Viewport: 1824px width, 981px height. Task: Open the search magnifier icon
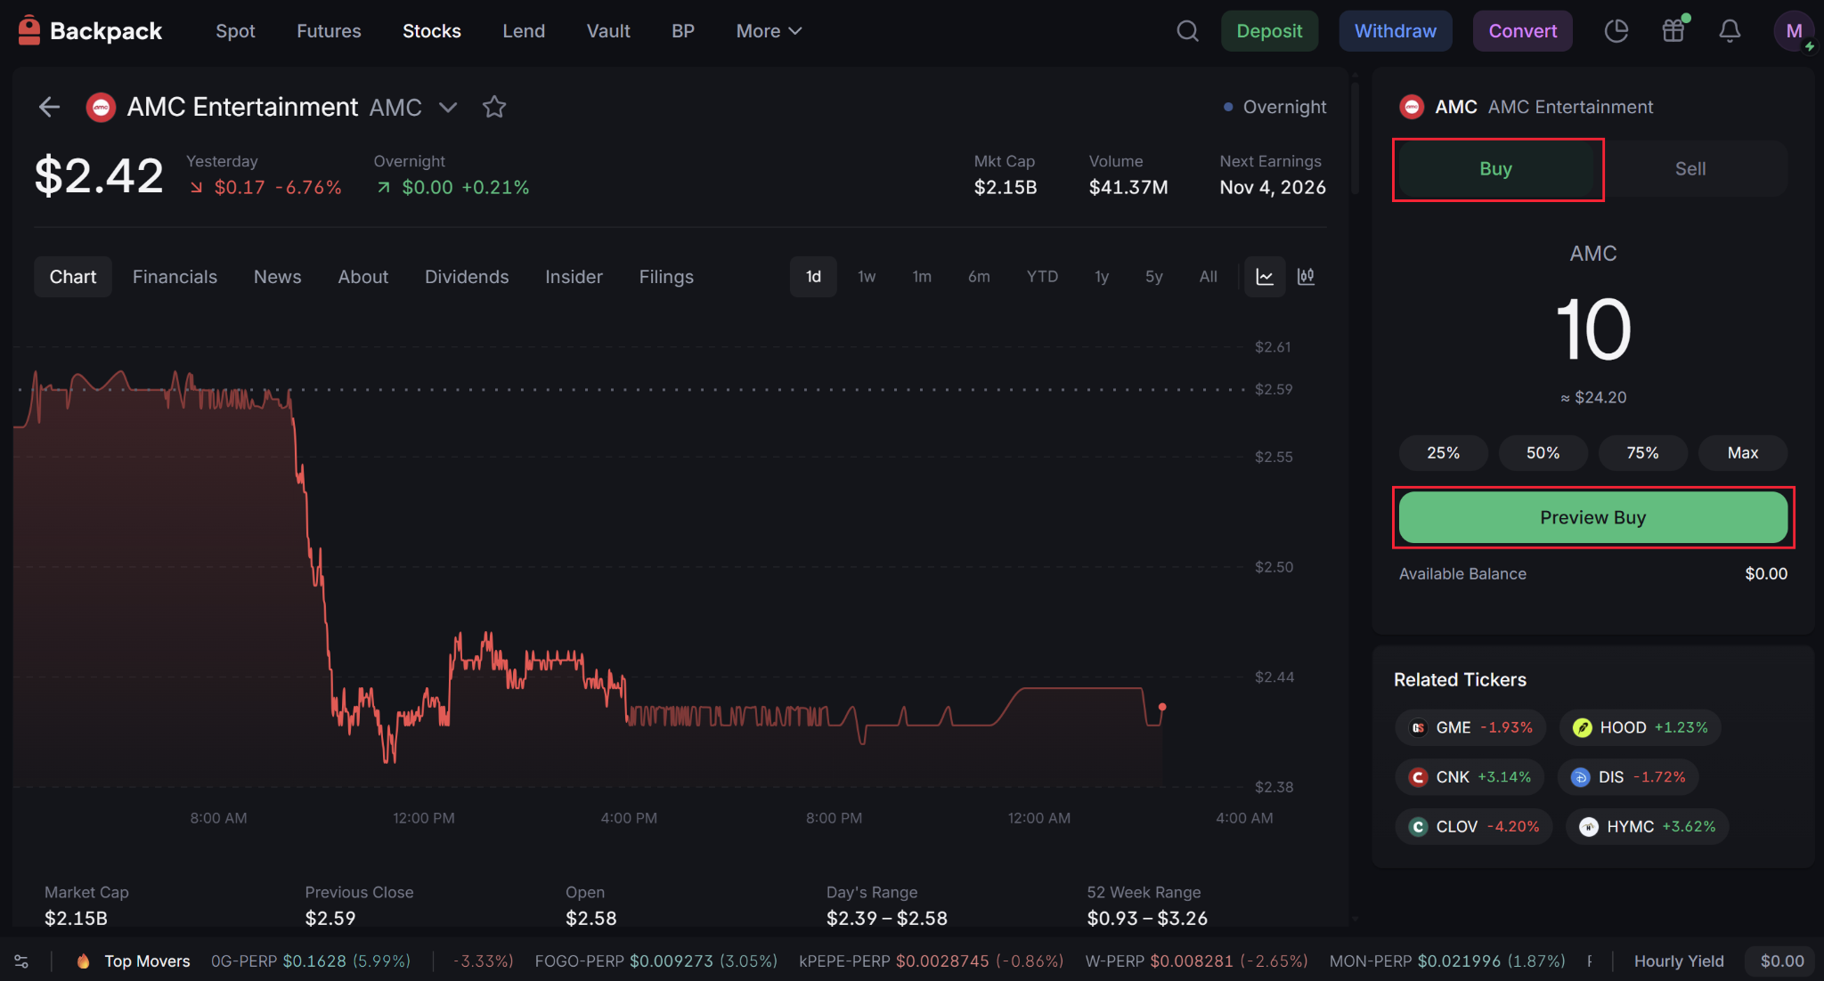tap(1187, 31)
